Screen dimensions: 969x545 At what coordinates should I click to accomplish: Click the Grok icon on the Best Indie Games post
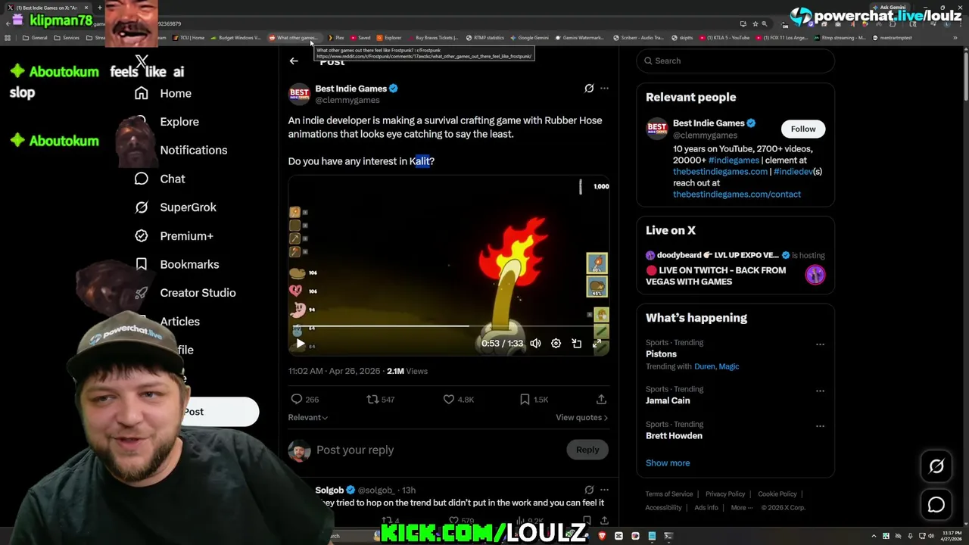(x=589, y=89)
